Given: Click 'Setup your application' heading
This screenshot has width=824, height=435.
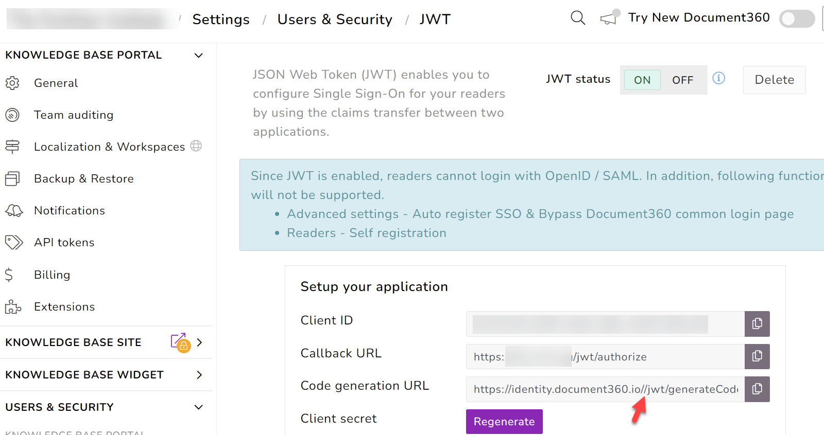Looking at the screenshot, I should pos(374,286).
